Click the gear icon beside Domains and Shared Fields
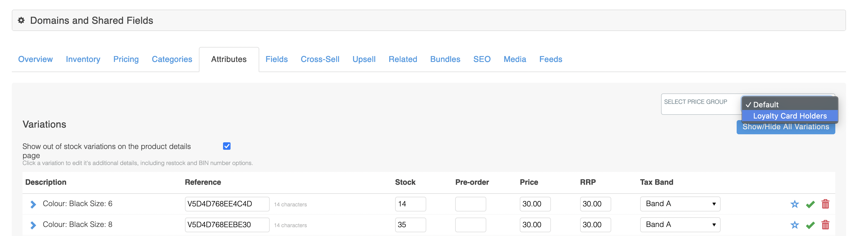853x236 pixels. pos(21,21)
